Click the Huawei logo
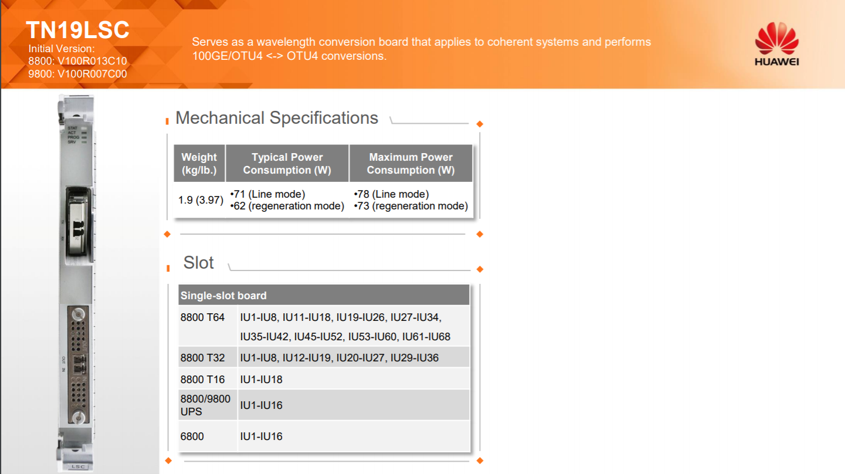Viewport: 845px width, 474px height. click(x=776, y=44)
